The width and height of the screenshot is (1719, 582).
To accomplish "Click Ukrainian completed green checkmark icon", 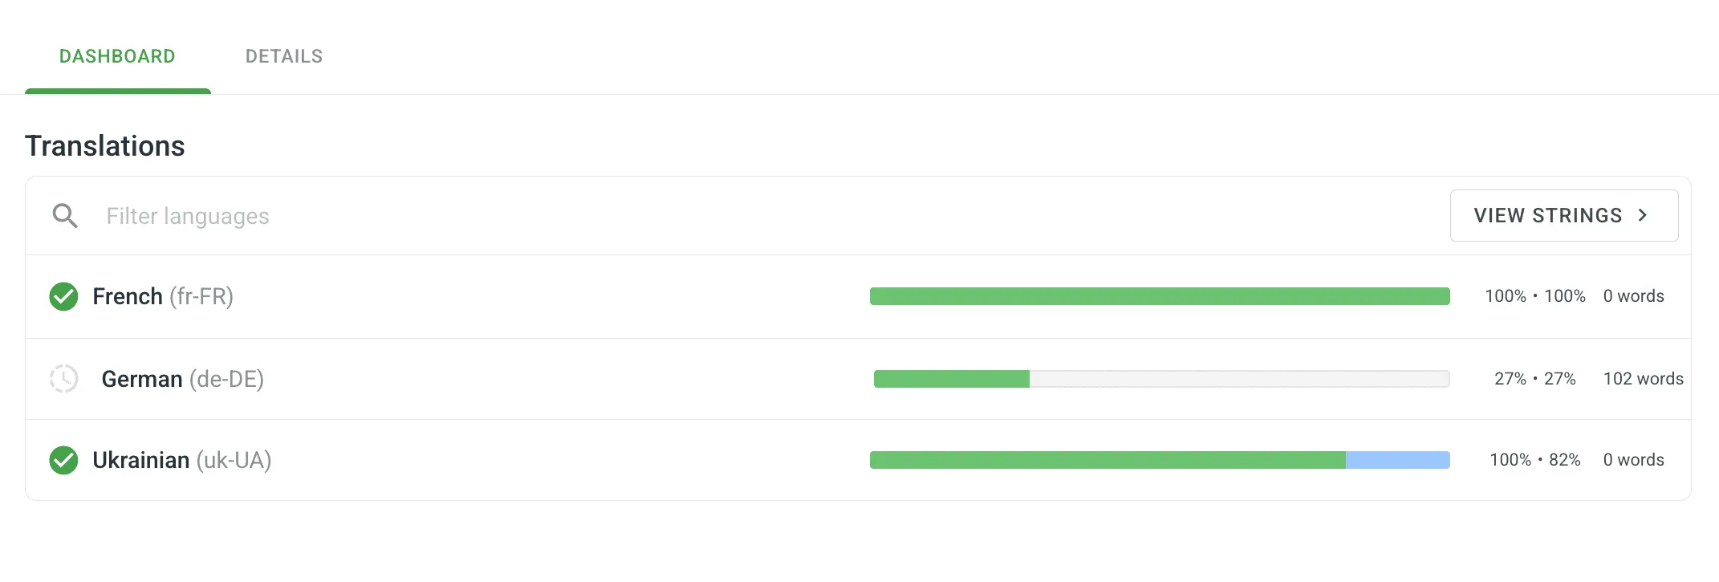I will [x=63, y=461].
